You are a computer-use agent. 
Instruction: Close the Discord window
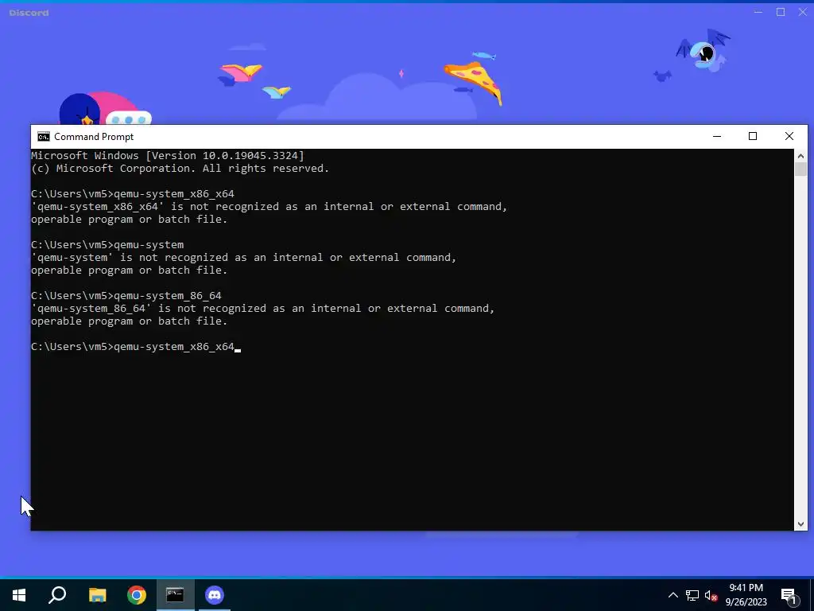point(803,12)
